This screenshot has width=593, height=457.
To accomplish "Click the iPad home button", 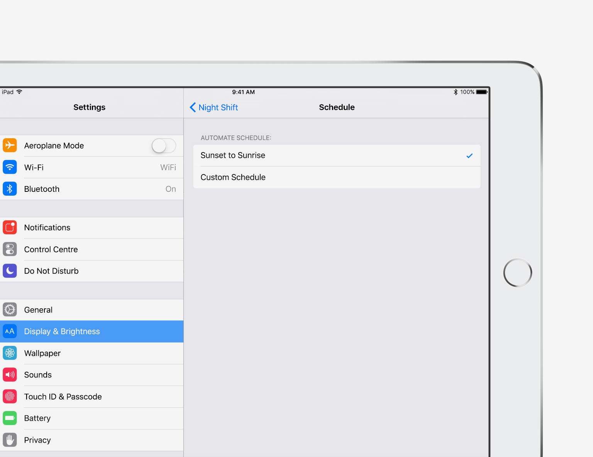I will pyautogui.click(x=518, y=273).
